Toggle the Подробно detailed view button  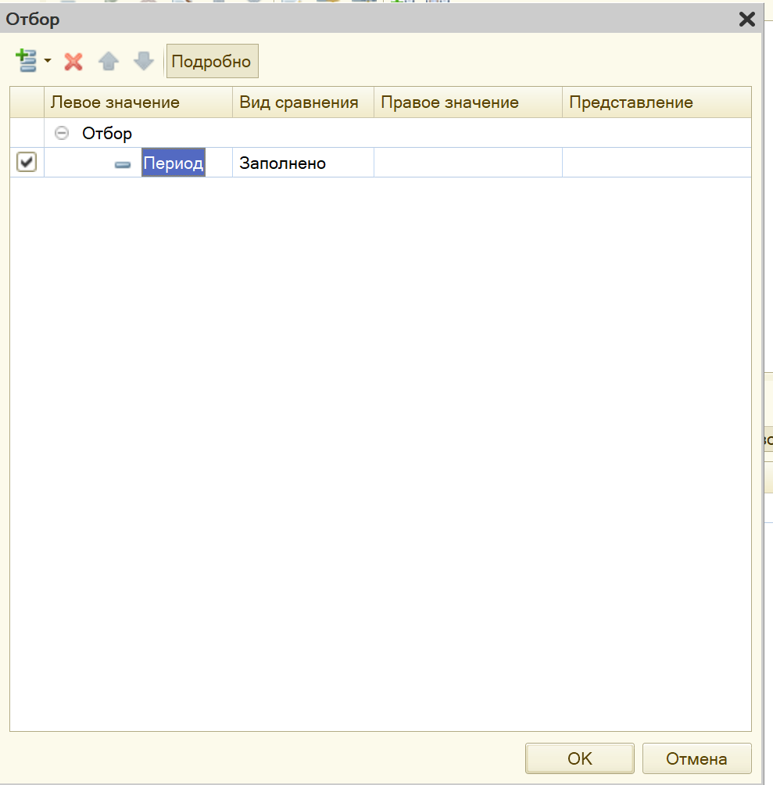212,61
